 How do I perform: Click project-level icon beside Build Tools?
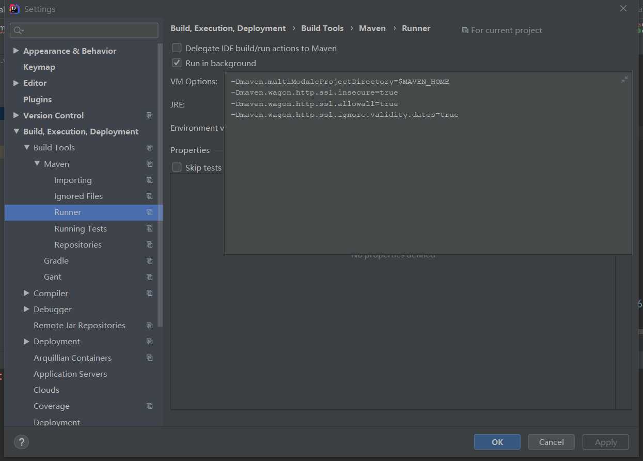(x=149, y=147)
